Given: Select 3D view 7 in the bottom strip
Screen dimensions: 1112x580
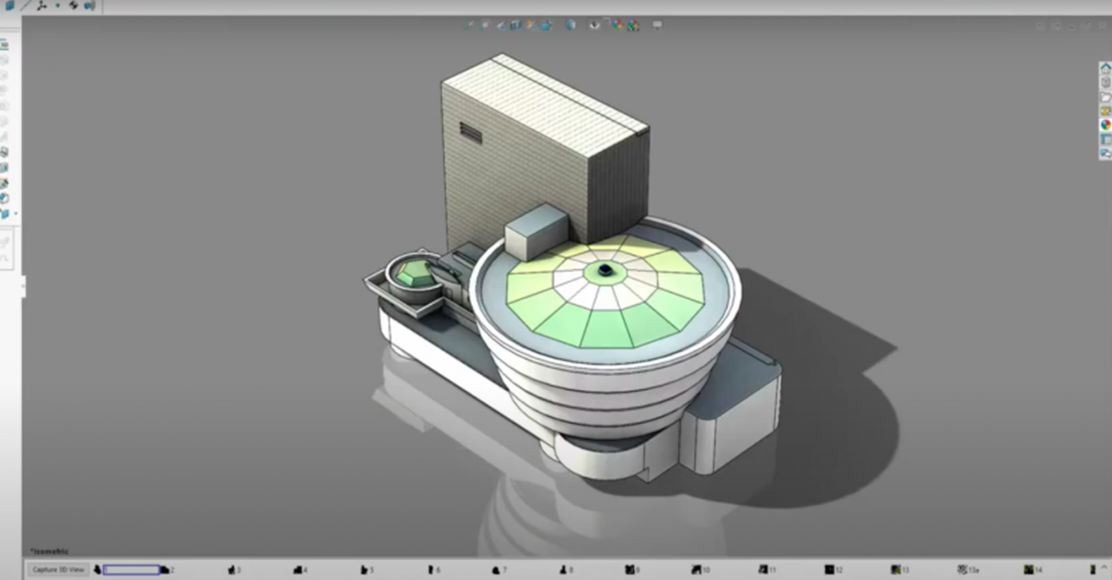Looking at the screenshot, I should pos(499,570).
